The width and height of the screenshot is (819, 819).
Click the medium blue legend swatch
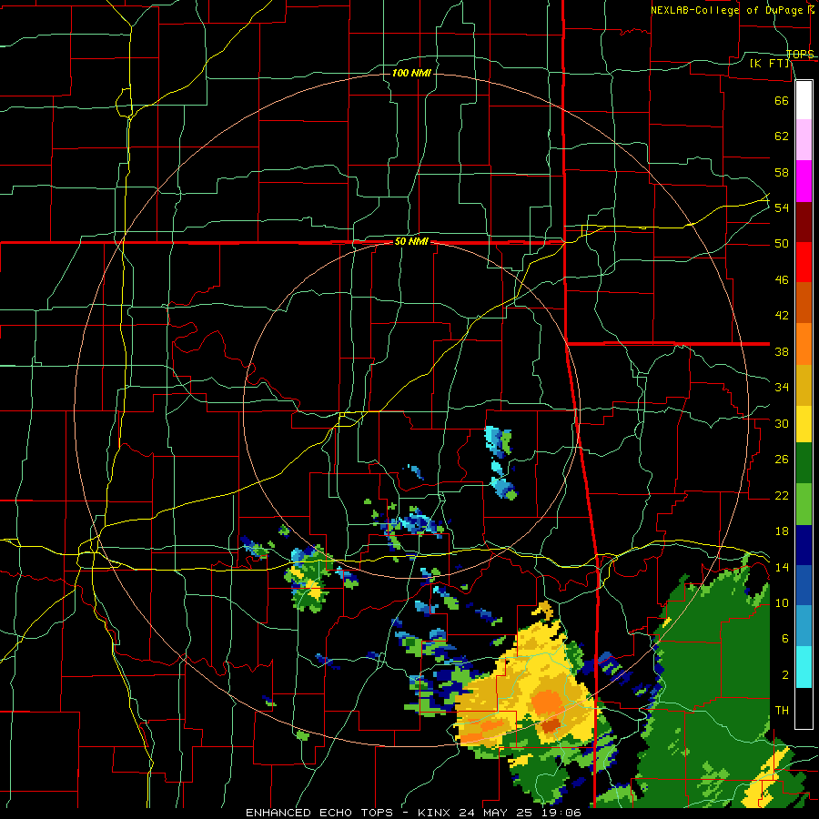804,585
